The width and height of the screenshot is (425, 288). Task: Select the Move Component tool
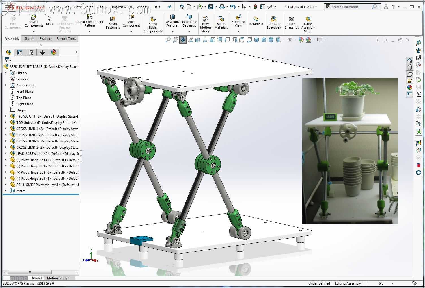131,21
